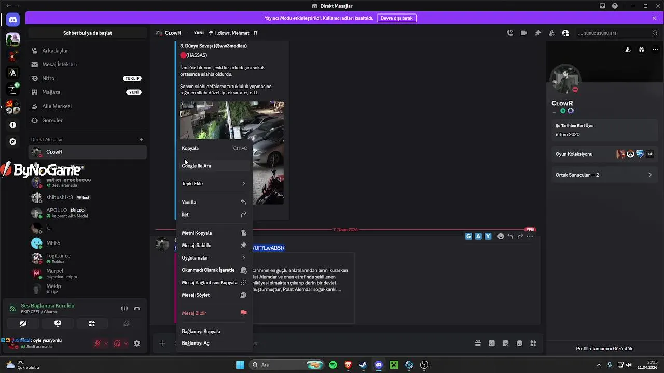Choose İlet forward option
The height and width of the screenshot is (373, 664).
coord(214,214)
